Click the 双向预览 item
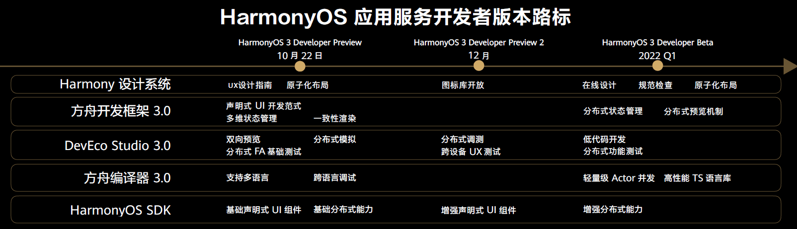This screenshot has width=797, height=229. click(x=243, y=140)
